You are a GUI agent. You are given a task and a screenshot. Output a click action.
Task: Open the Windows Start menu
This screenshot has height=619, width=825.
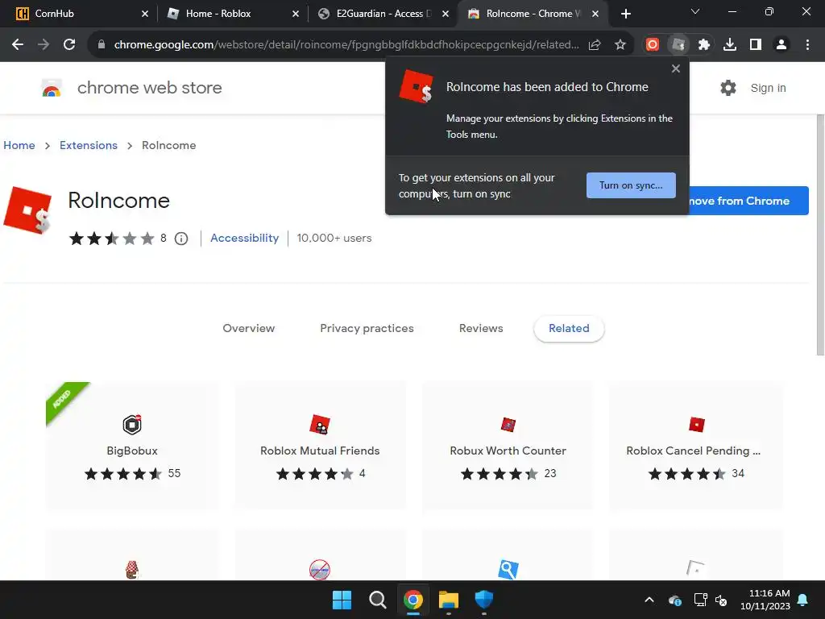(342, 600)
